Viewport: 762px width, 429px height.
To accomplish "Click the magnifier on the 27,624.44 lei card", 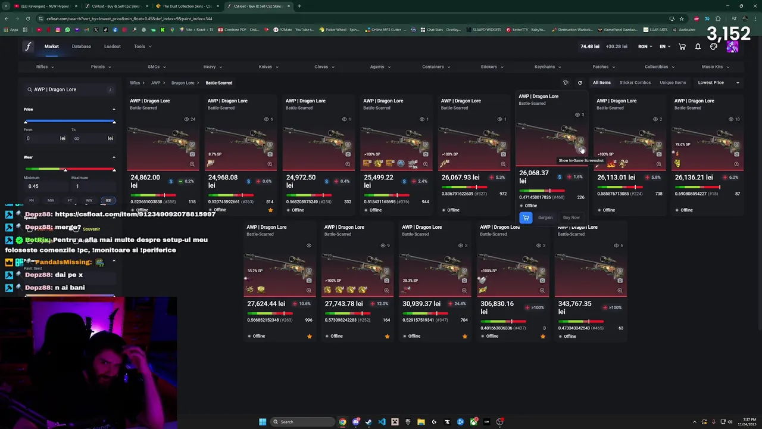I will [308, 290].
